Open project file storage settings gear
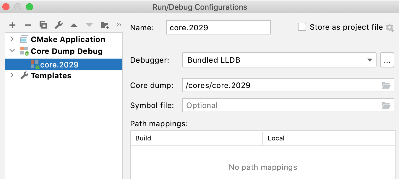Image resolution: width=399 pixels, height=179 pixels. (x=390, y=28)
